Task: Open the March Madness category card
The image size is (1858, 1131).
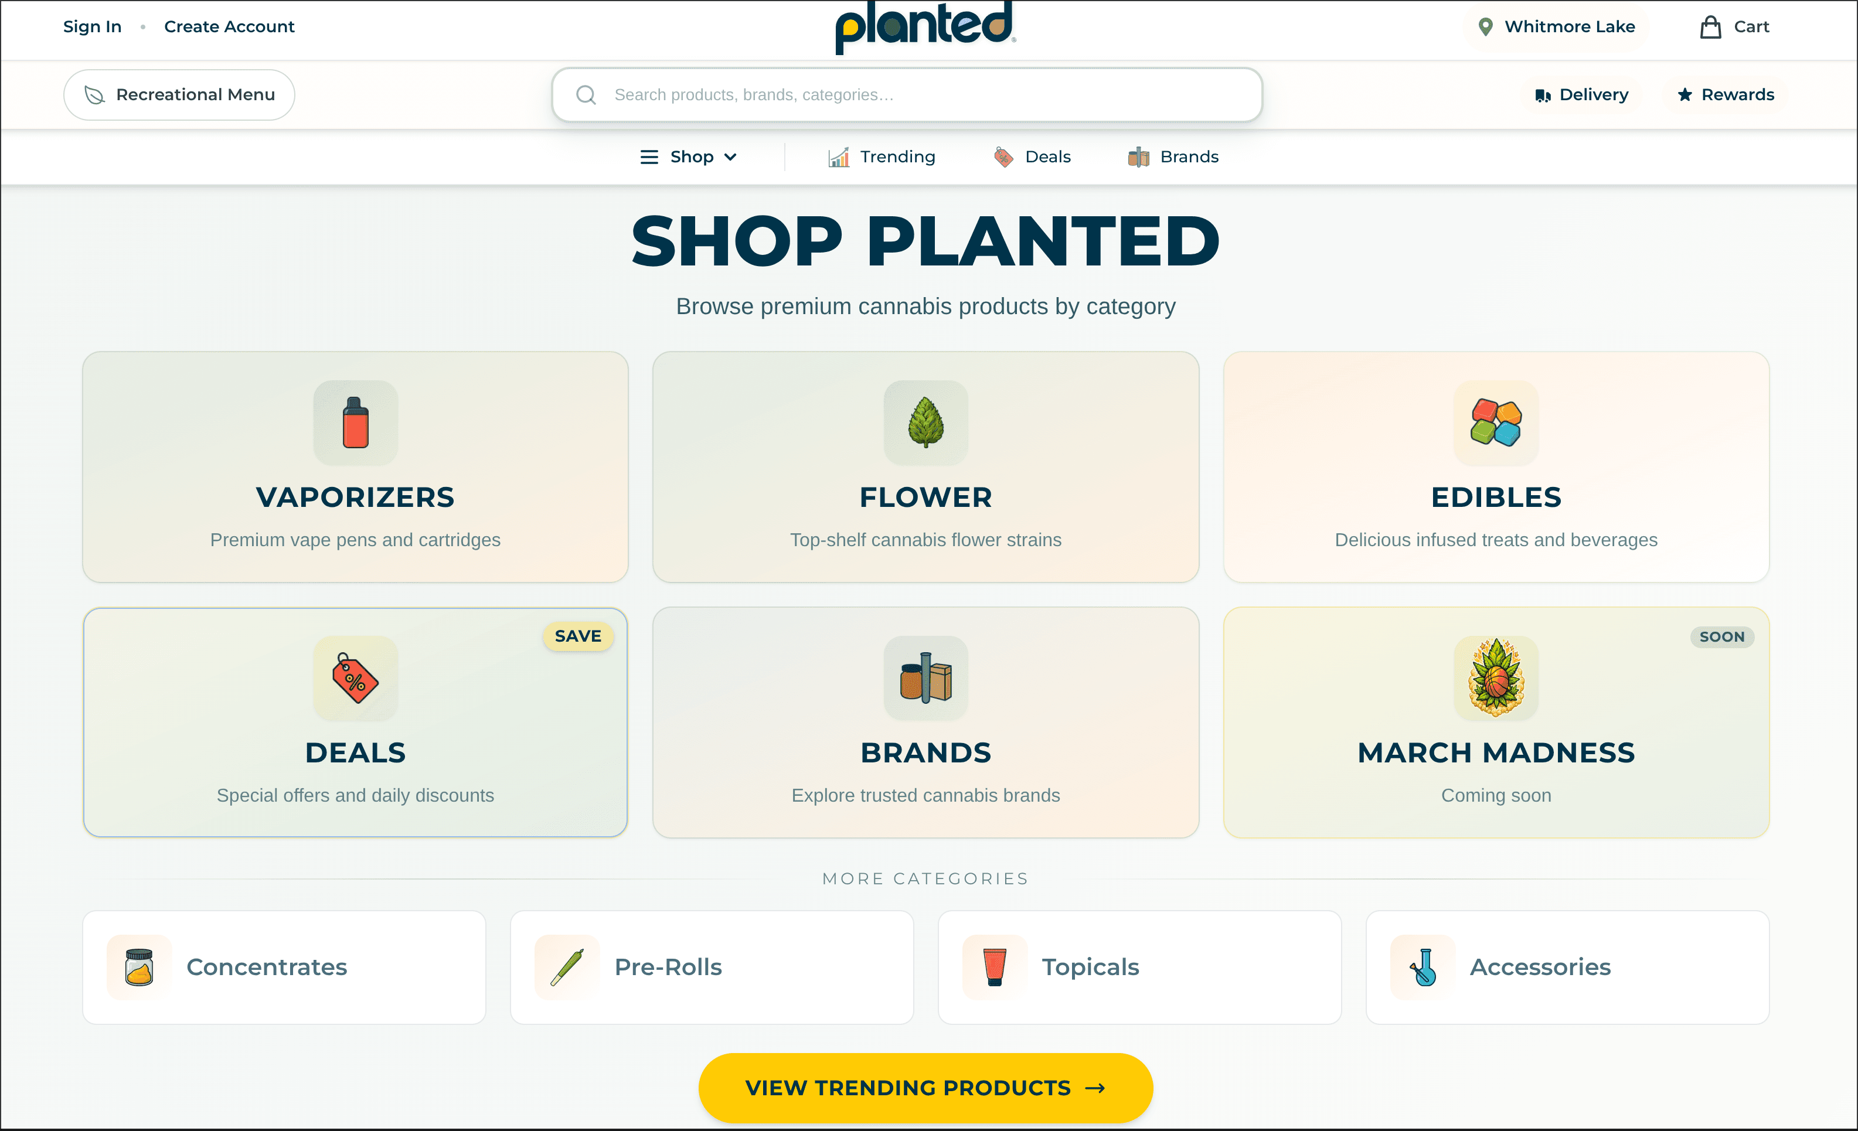Action: point(1495,723)
